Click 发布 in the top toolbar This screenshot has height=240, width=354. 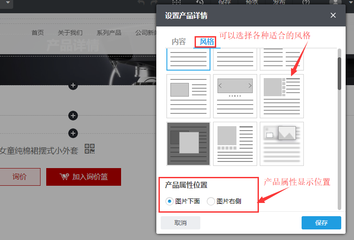pos(279,2)
